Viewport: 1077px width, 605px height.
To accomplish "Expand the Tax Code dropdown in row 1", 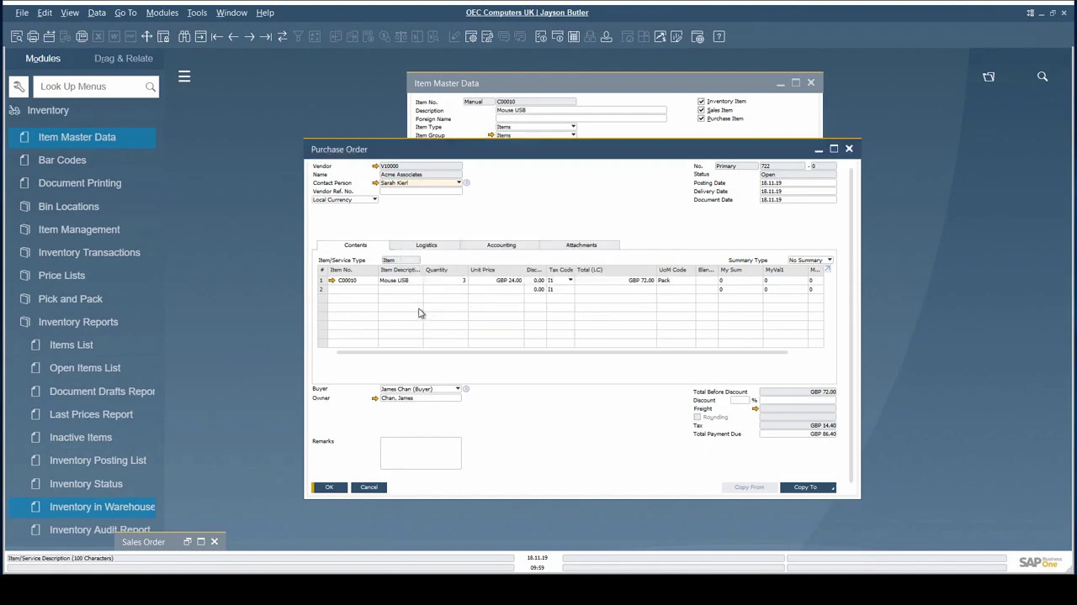I will click(570, 280).
